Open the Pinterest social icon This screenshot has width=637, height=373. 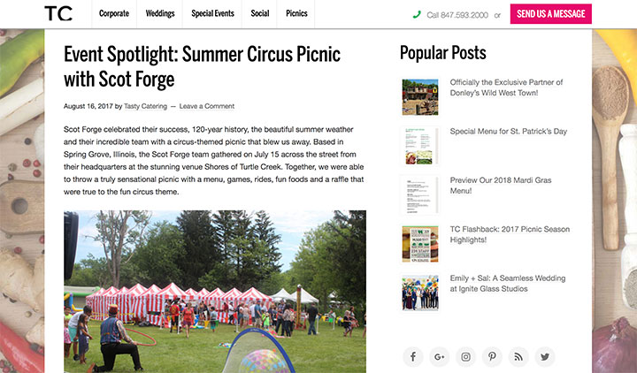[x=492, y=357]
